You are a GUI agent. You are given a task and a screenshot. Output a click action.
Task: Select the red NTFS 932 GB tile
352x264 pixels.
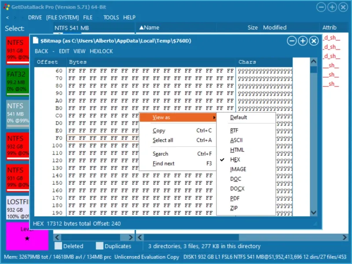(18, 146)
